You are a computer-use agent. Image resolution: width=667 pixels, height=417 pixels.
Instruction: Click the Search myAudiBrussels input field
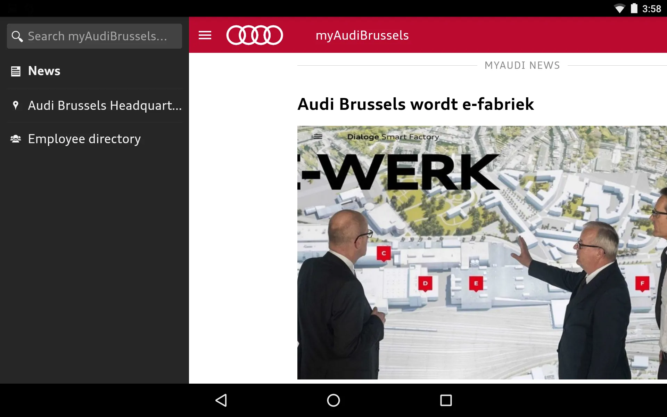coord(94,35)
